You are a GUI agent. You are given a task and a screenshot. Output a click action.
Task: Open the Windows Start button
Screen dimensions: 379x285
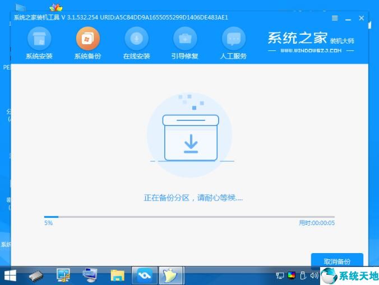[x=10, y=275]
